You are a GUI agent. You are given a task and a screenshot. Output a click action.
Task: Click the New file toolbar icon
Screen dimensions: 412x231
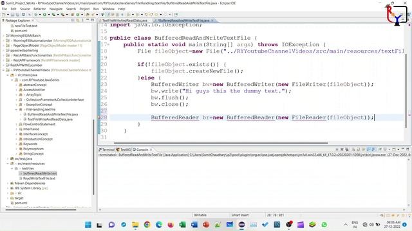4,15
